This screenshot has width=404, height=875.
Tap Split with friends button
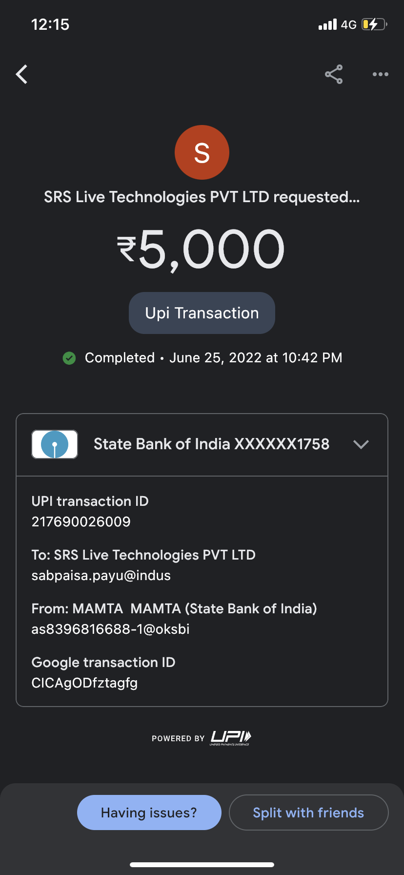pyautogui.click(x=308, y=812)
